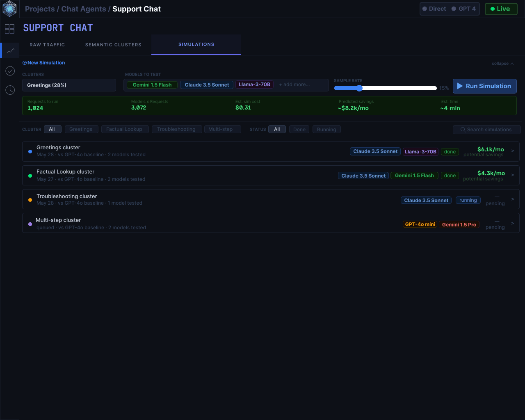Image resolution: width=525 pixels, height=420 pixels.
Task: Toggle the GPT 4 option
Action: 463,9
